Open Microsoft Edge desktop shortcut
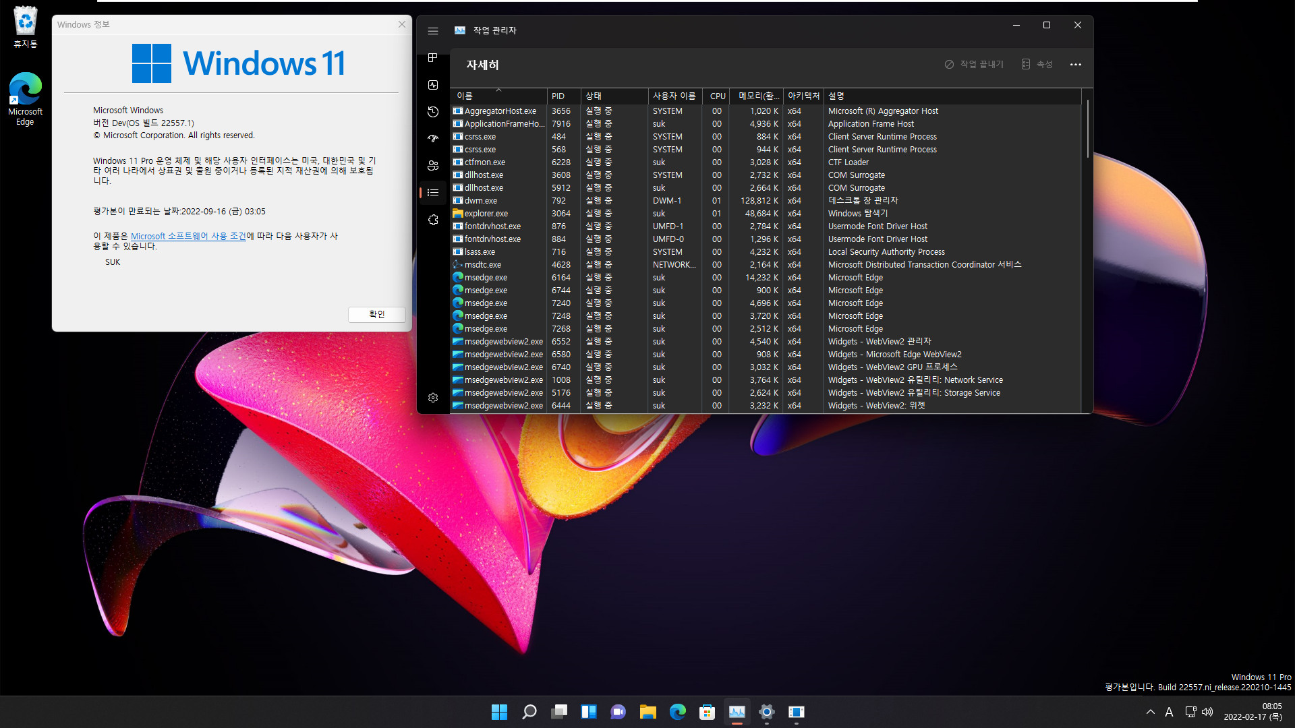The image size is (1295, 728). tap(26, 99)
